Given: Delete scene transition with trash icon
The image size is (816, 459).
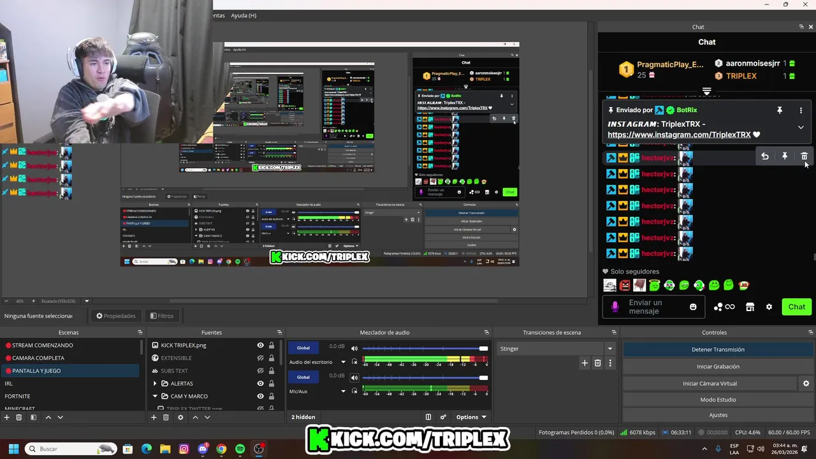Looking at the screenshot, I should coord(597,363).
